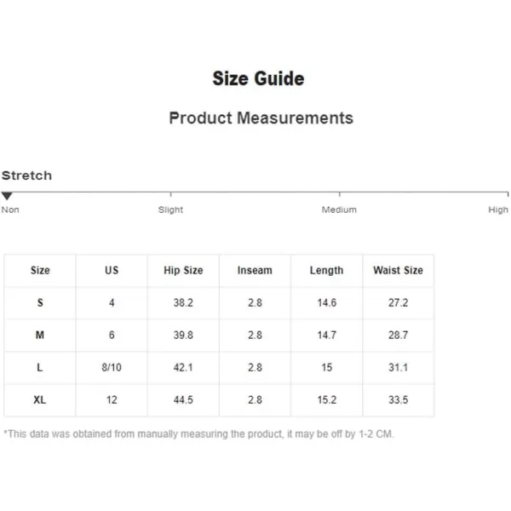
Task: Click the Inseam column header
Action: click(x=255, y=270)
